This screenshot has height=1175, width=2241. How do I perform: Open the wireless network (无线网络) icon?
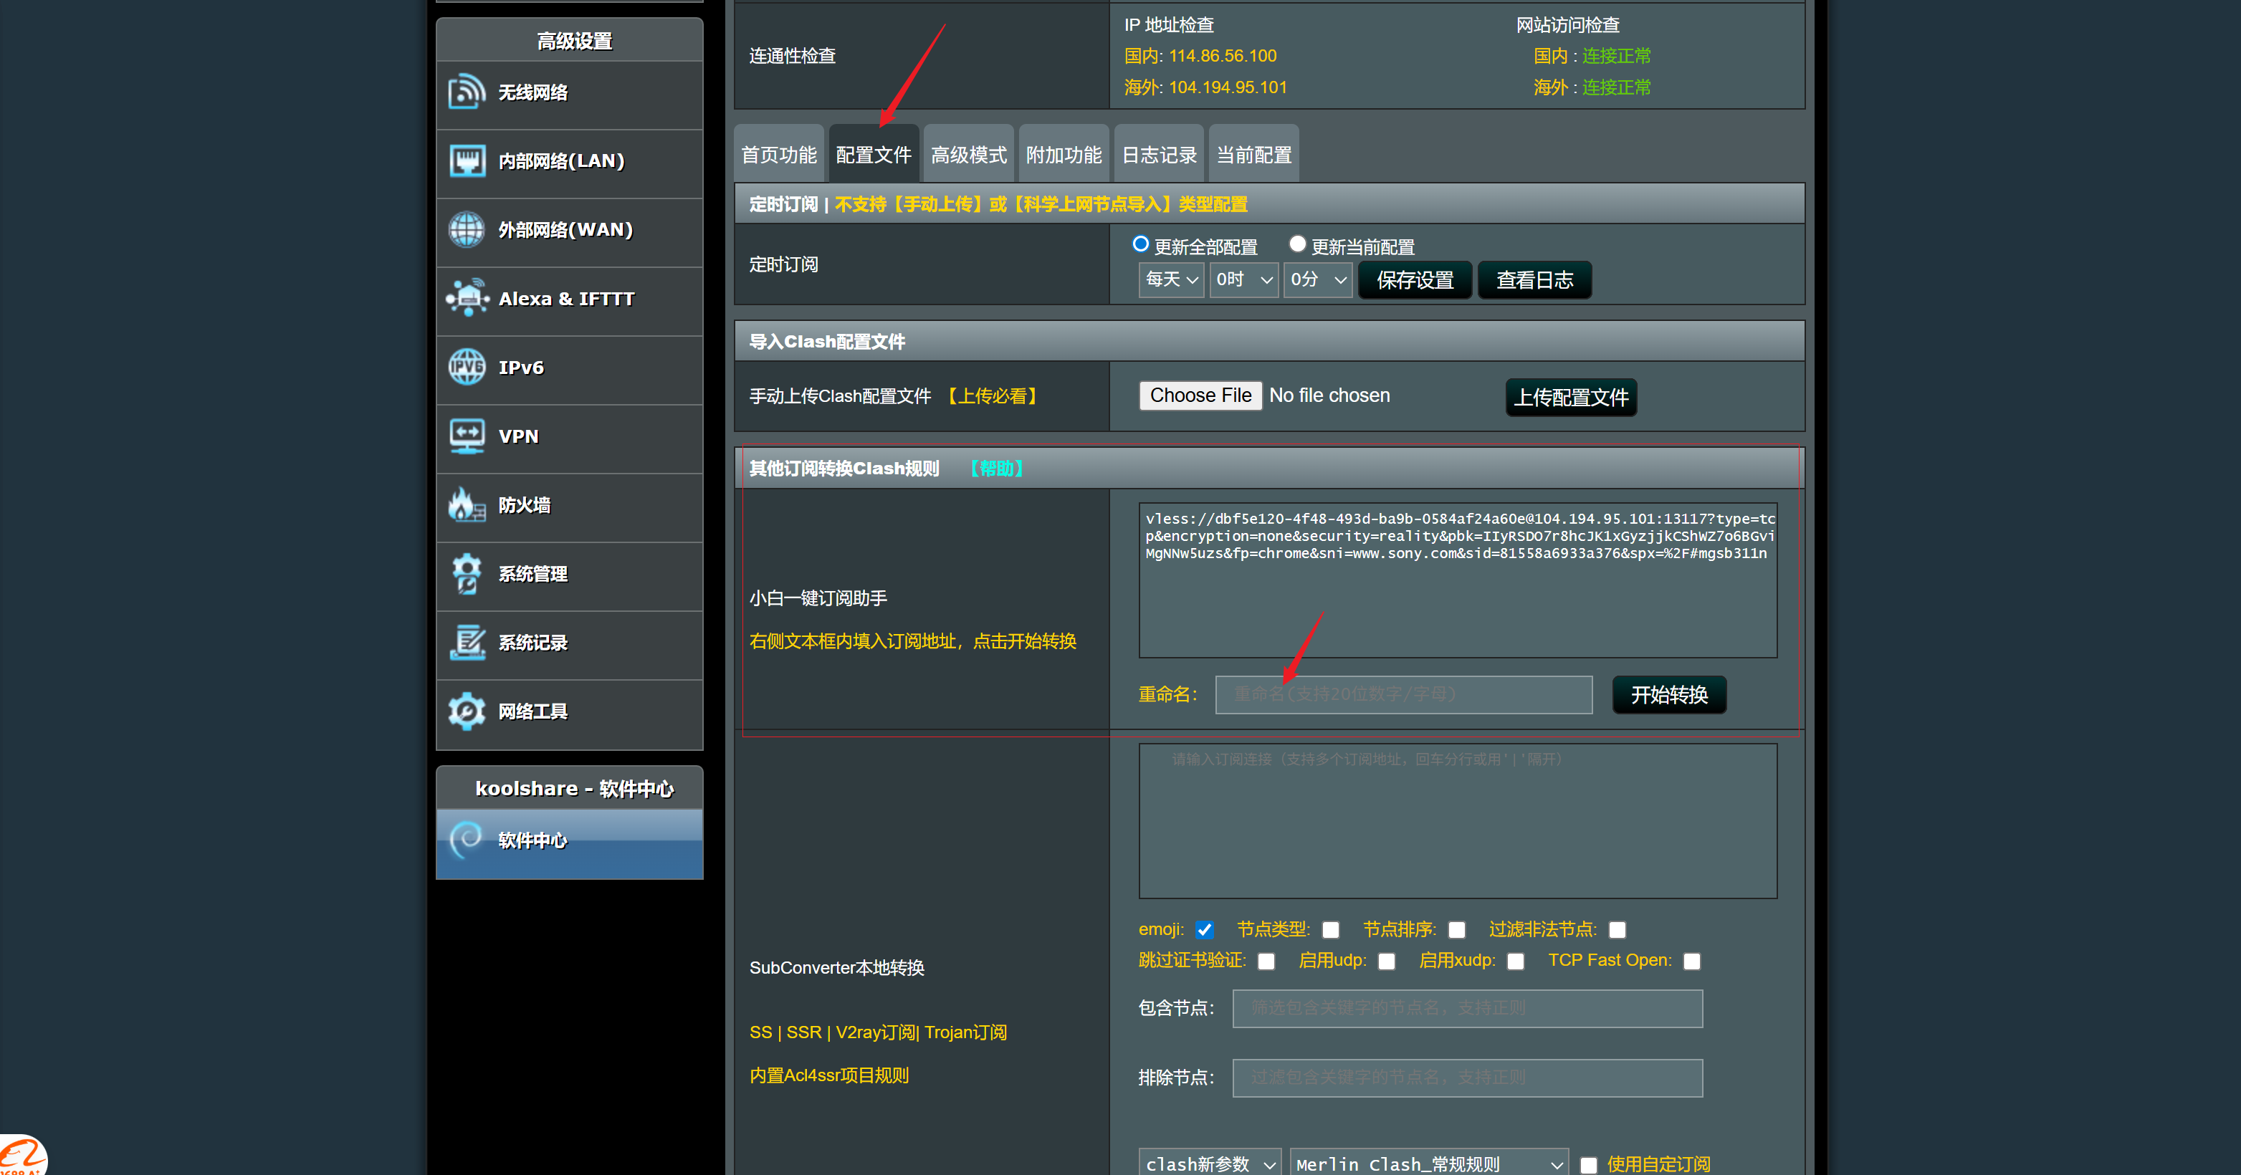467,92
